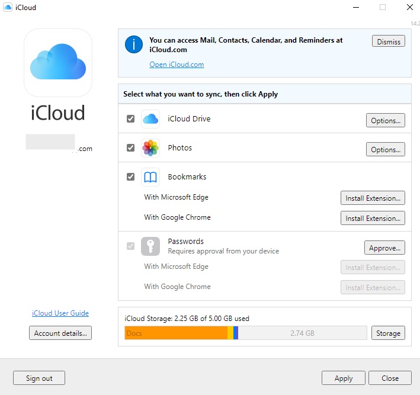Close the iCloud window with X

pyautogui.click(x=410, y=7)
